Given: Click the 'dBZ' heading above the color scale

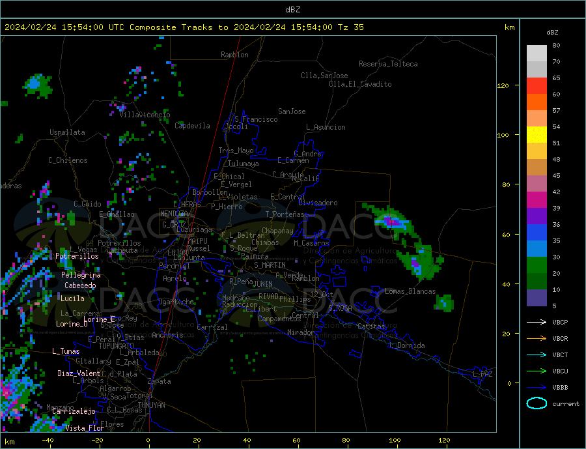Looking at the screenshot, I should [552, 33].
